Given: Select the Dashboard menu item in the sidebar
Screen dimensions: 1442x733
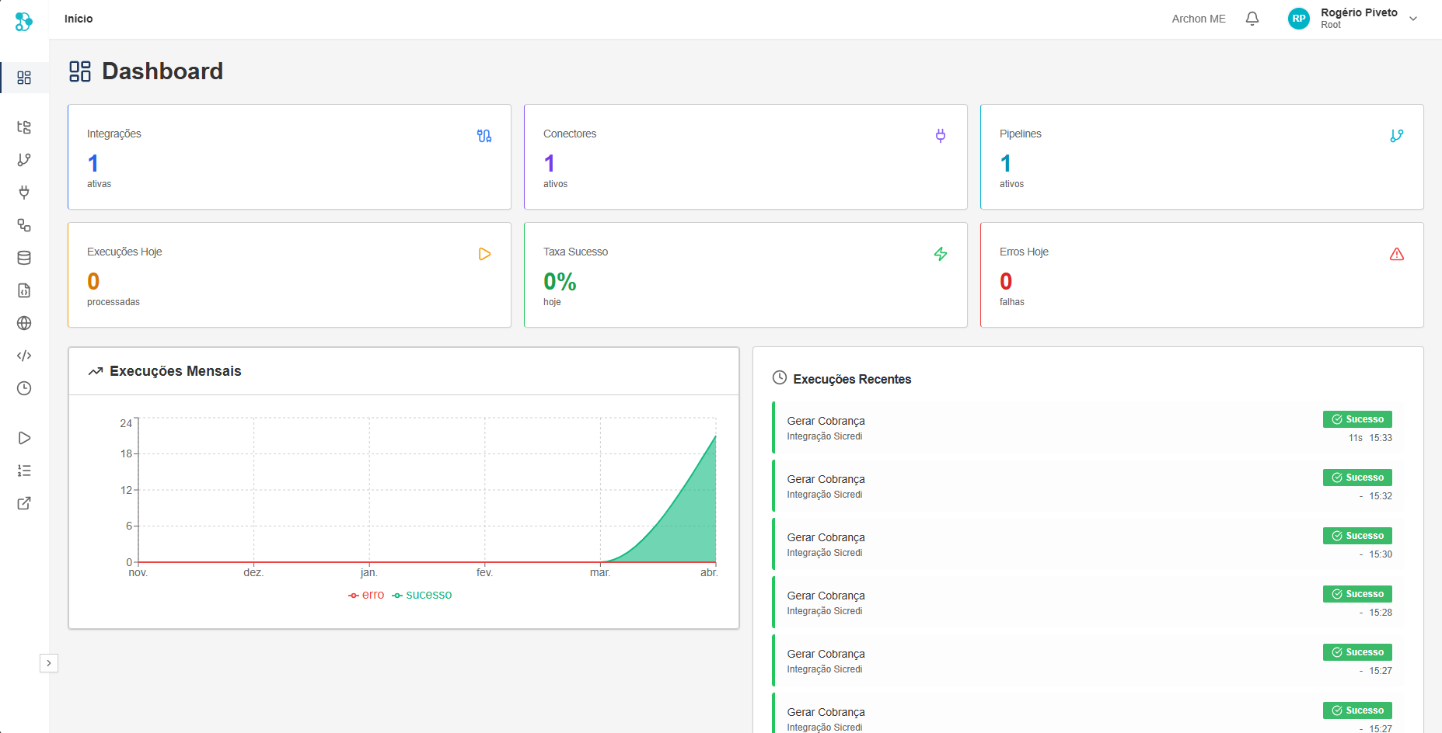Looking at the screenshot, I should click(24, 78).
